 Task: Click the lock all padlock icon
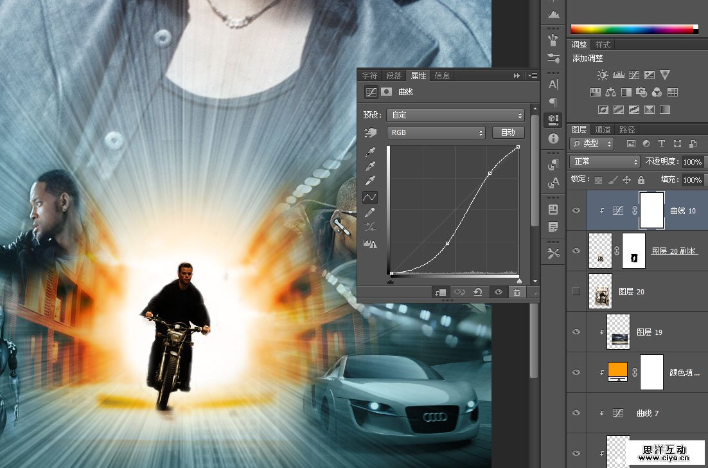[641, 180]
